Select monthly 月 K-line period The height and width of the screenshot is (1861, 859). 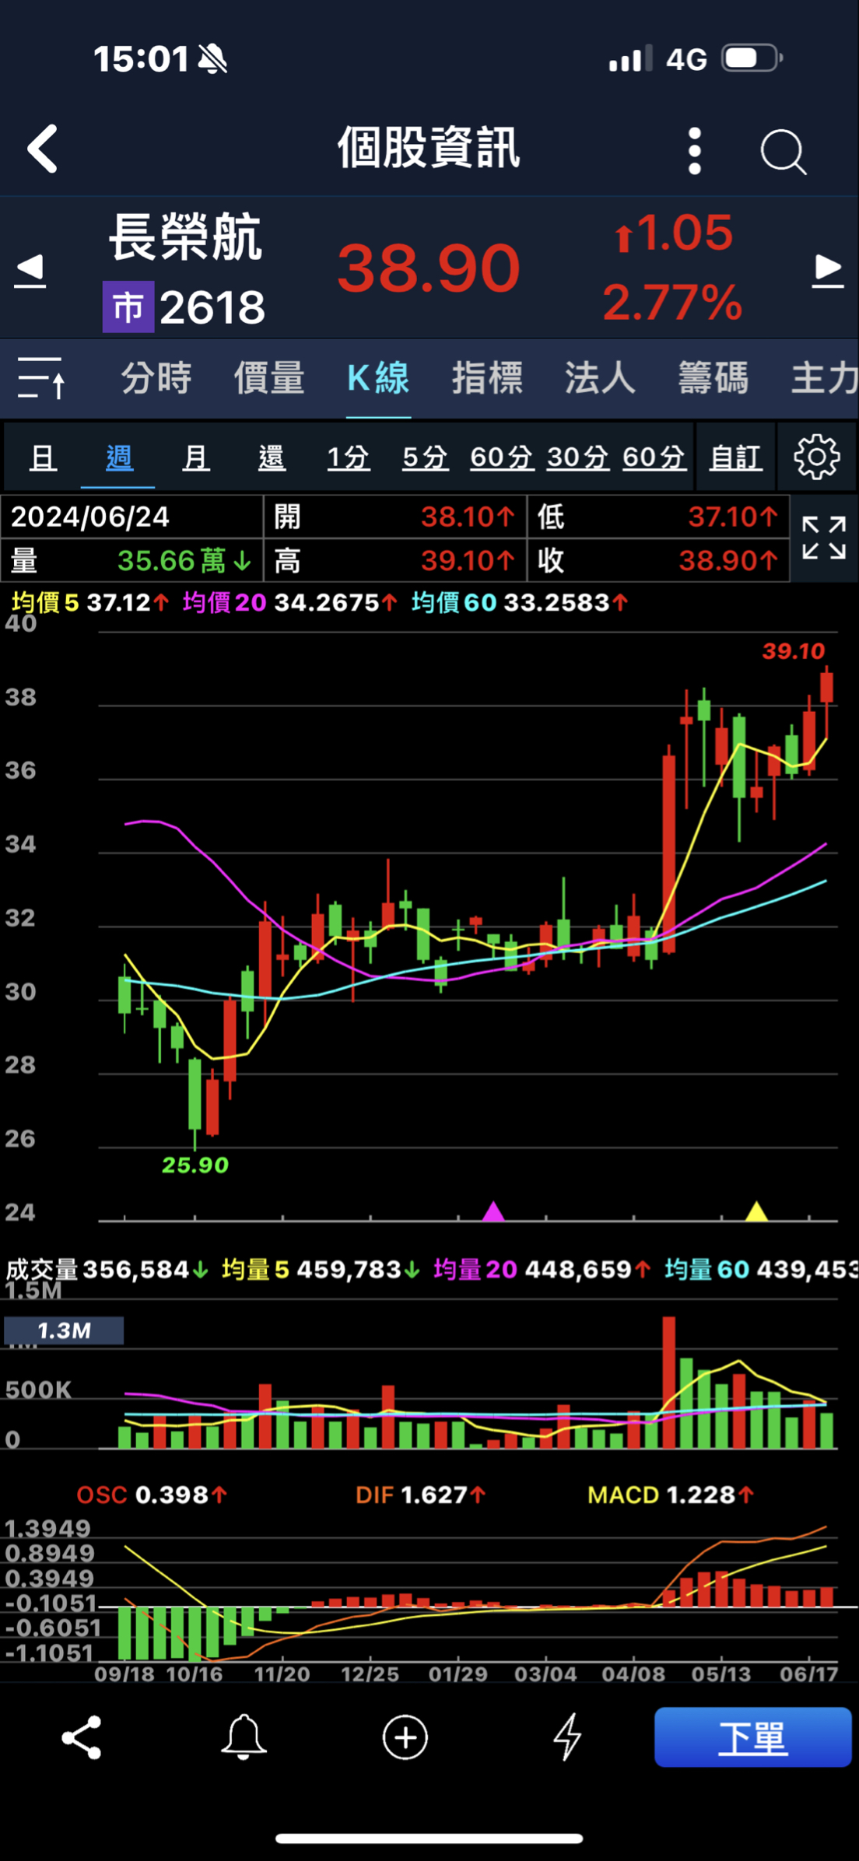(195, 457)
